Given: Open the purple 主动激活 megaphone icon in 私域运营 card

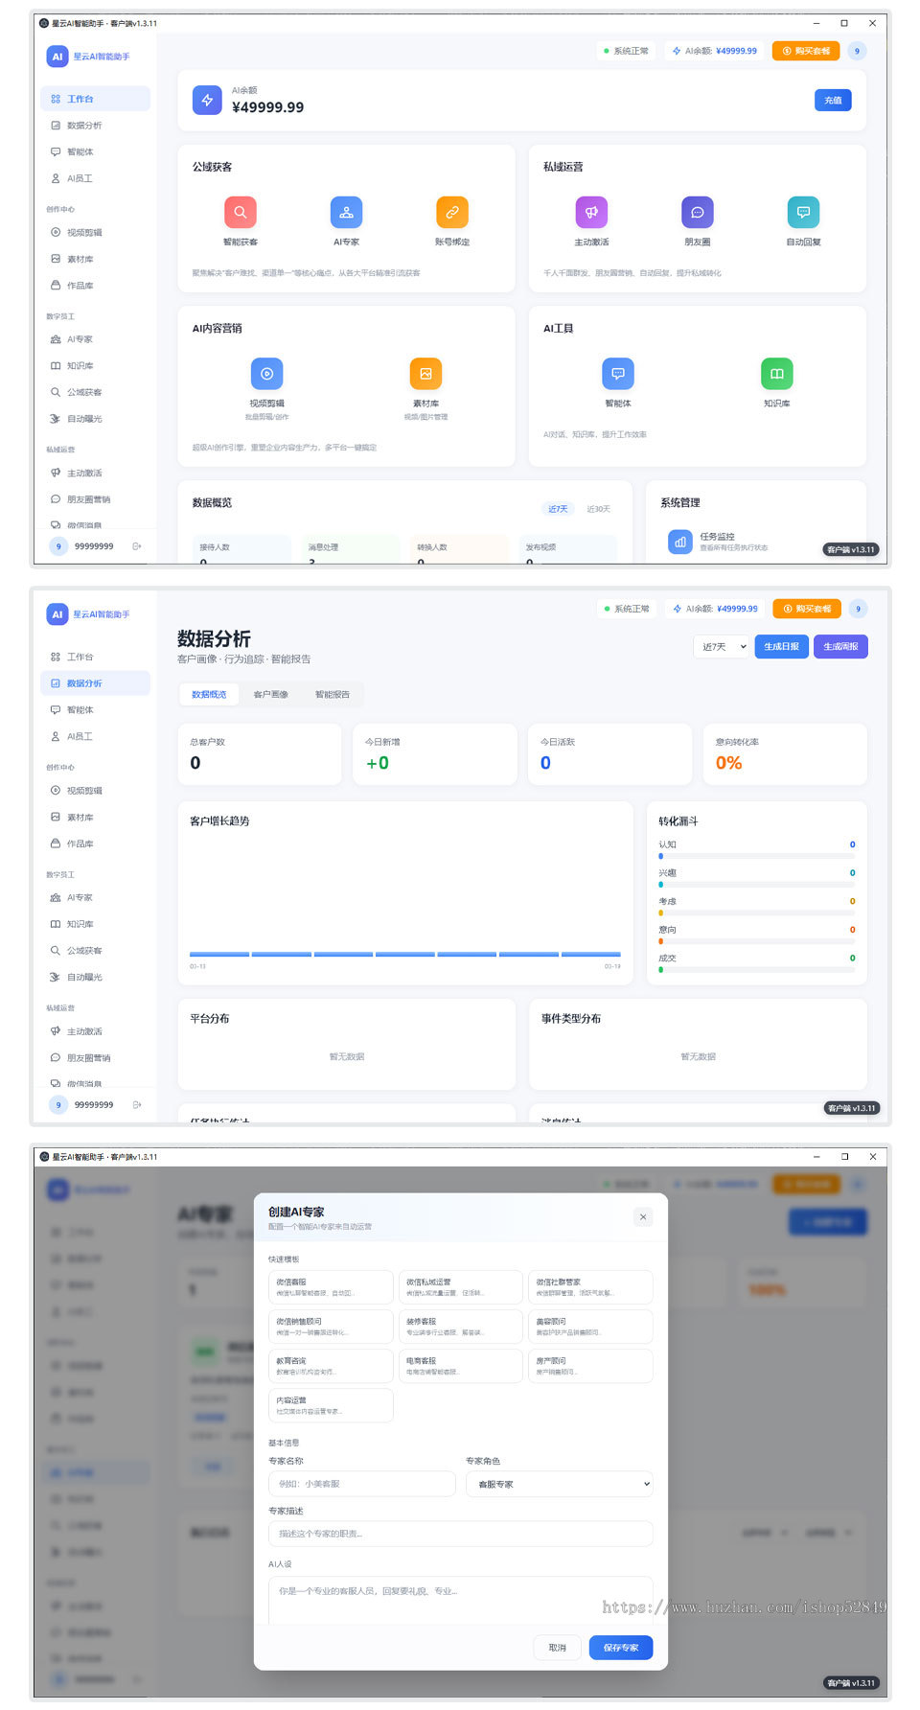Looking at the screenshot, I should (591, 212).
